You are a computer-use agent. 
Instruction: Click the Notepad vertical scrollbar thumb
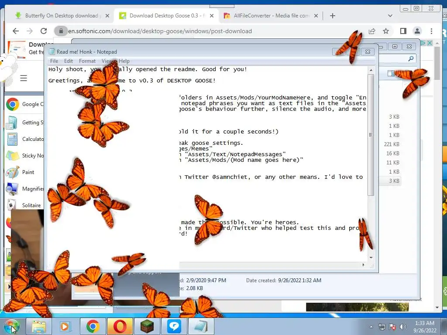pos(371,135)
